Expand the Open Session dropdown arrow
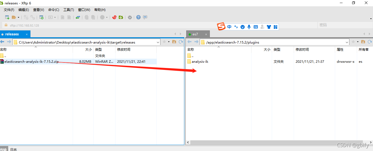The image size is (373, 151). point(19,17)
